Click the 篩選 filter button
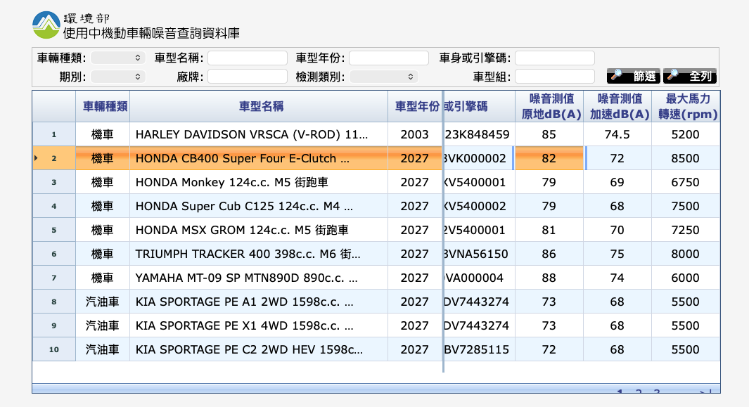 click(x=634, y=76)
